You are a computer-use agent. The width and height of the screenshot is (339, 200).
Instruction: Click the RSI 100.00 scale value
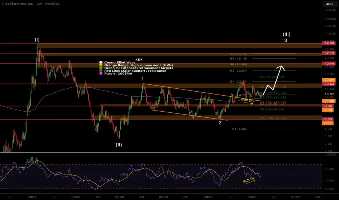tap(330, 155)
